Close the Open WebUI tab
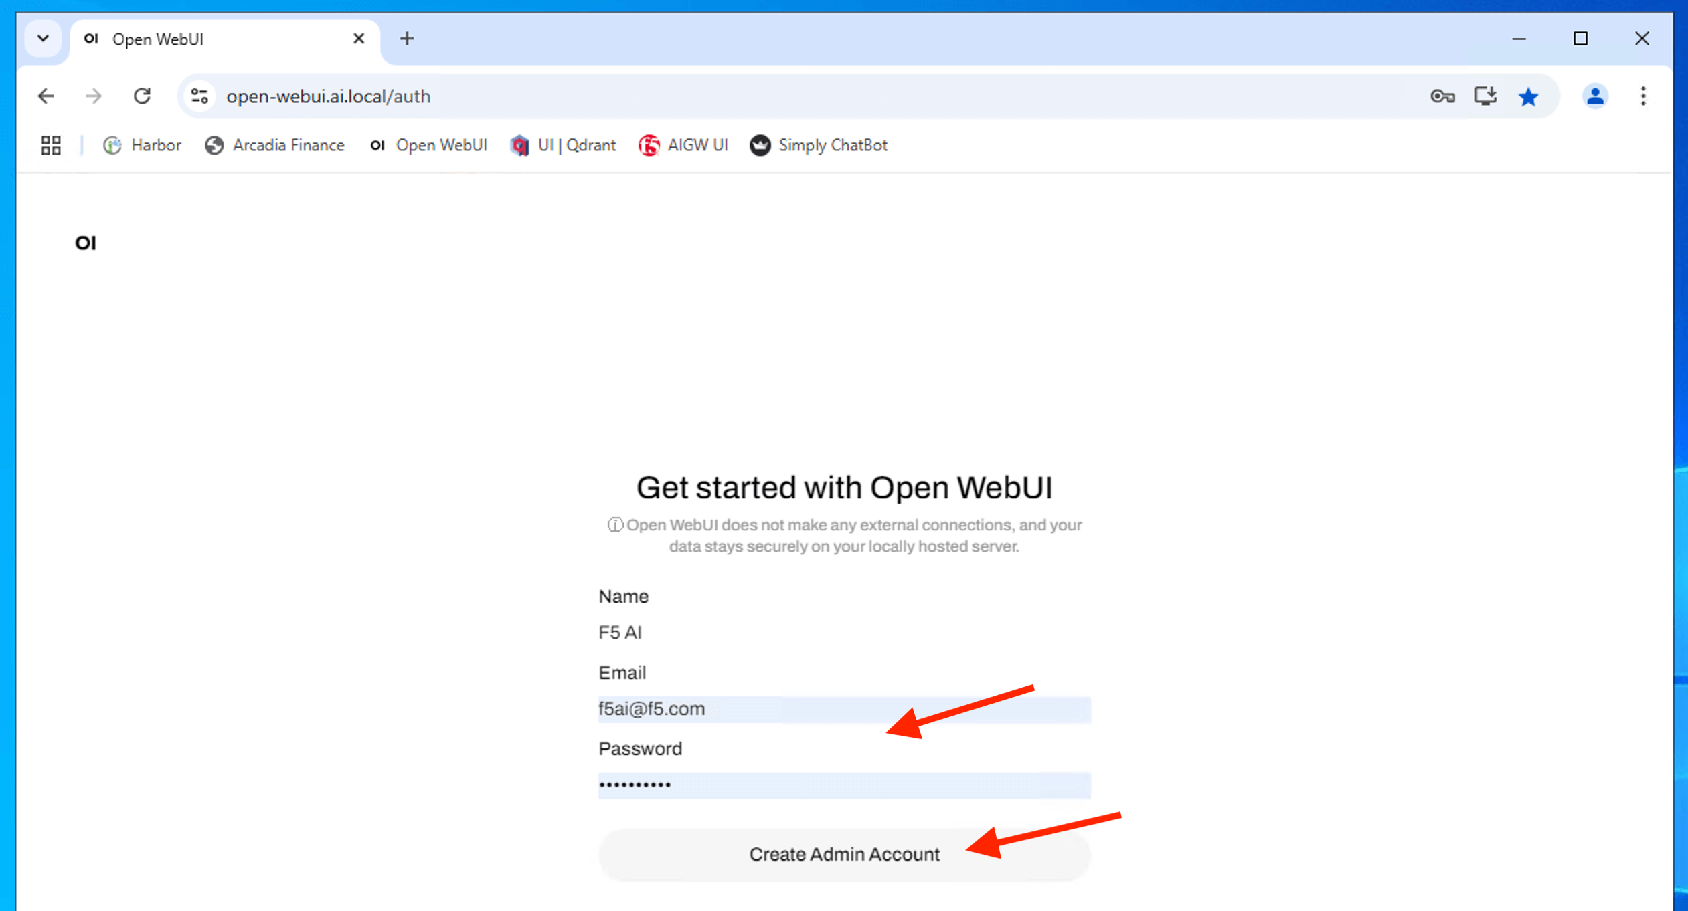Viewport: 1688px width, 911px height. coord(359,39)
